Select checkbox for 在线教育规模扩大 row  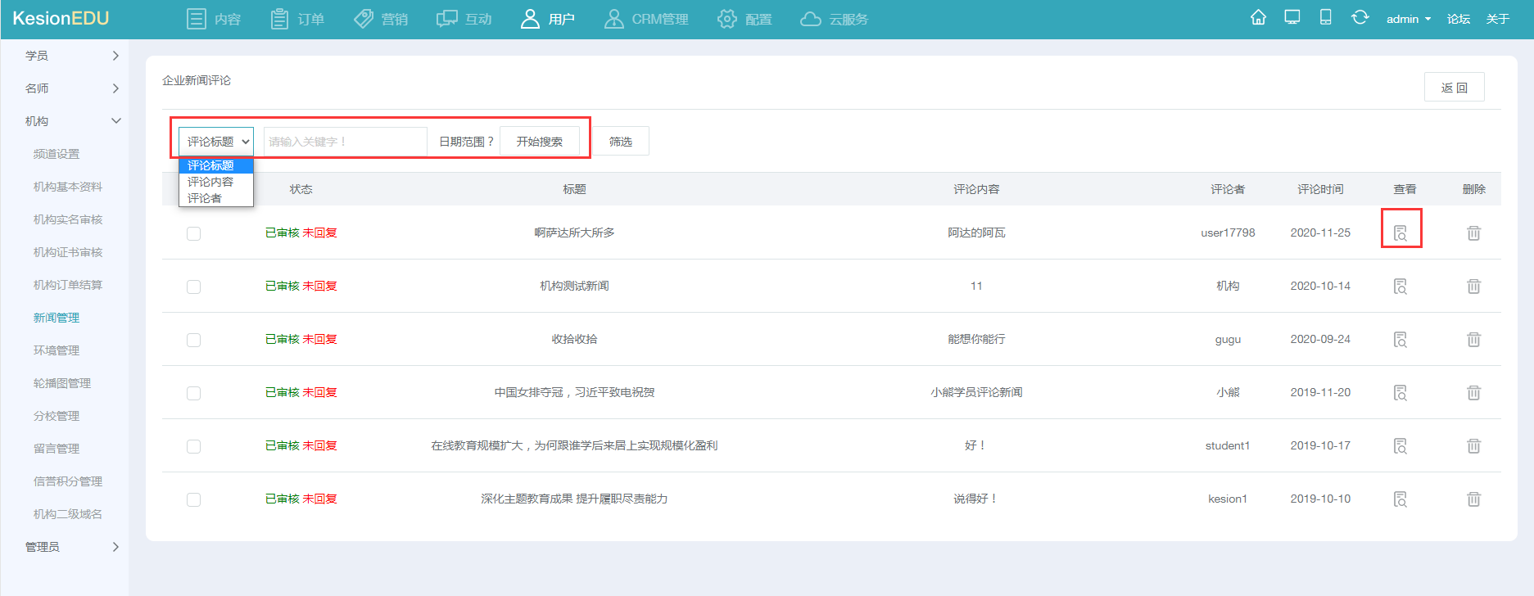click(193, 446)
